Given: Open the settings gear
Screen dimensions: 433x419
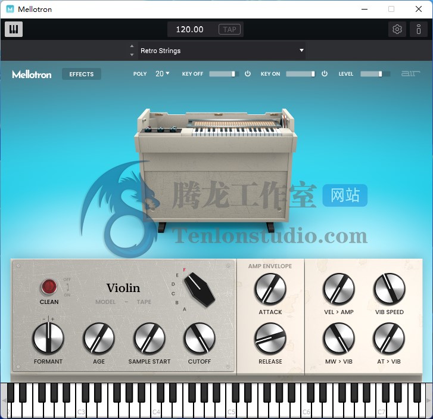Looking at the screenshot, I should click(x=397, y=29).
